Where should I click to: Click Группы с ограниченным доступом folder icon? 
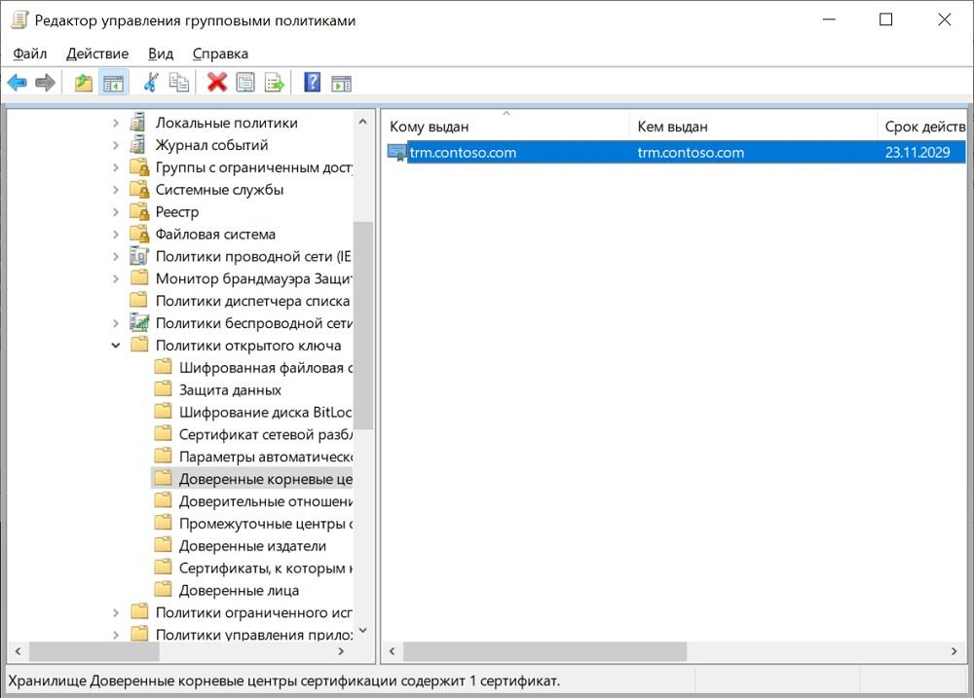coord(139,167)
